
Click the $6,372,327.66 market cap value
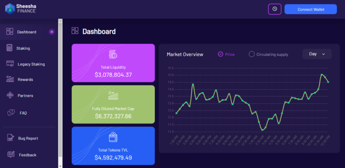[113, 116]
